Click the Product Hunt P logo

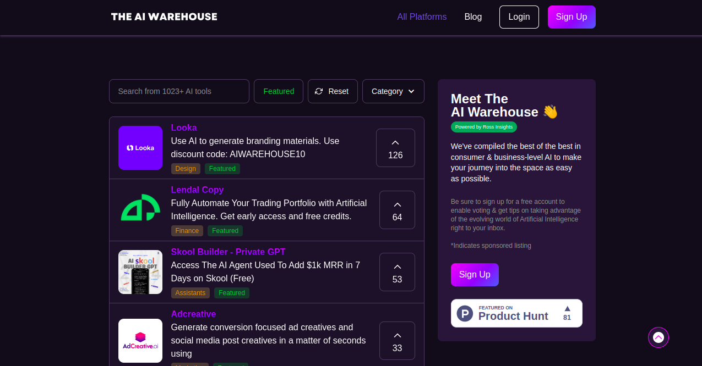[x=465, y=314]
